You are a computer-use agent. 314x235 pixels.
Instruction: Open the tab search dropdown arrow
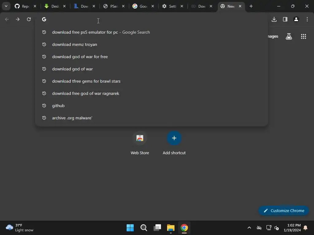[6, 6]
